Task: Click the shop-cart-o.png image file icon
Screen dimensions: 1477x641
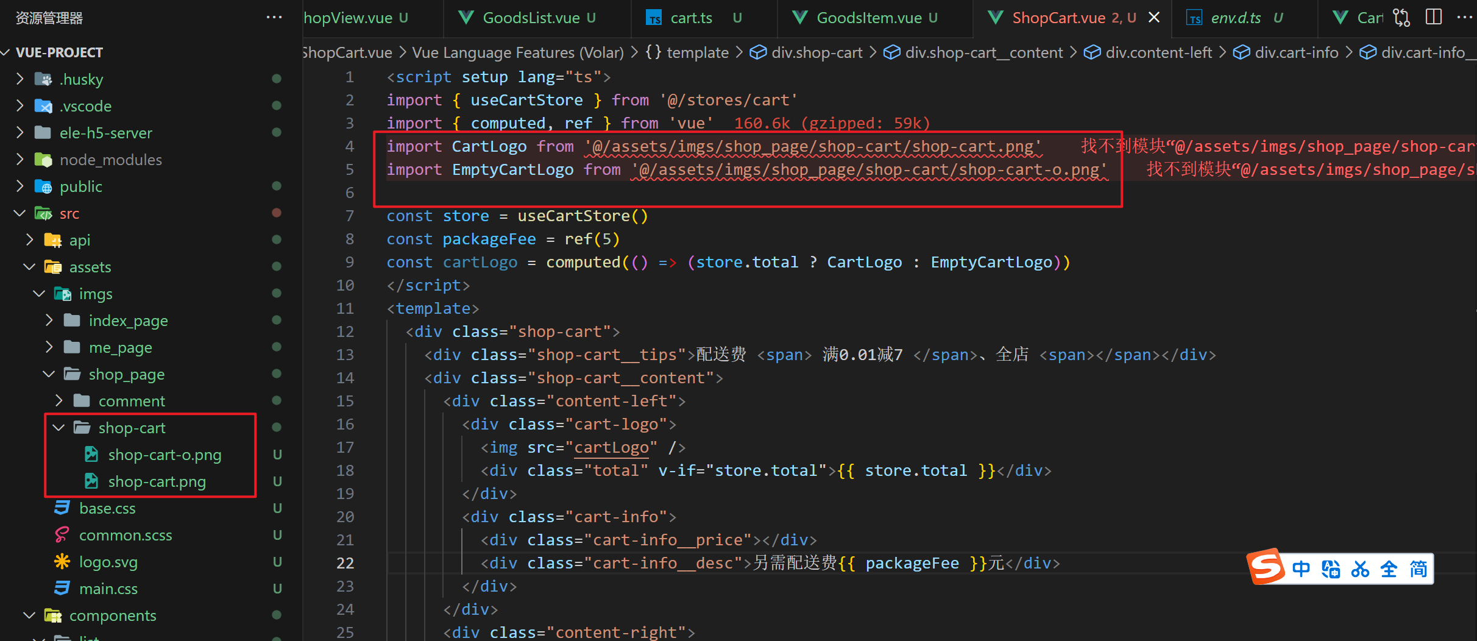Action: coord(91,455)
